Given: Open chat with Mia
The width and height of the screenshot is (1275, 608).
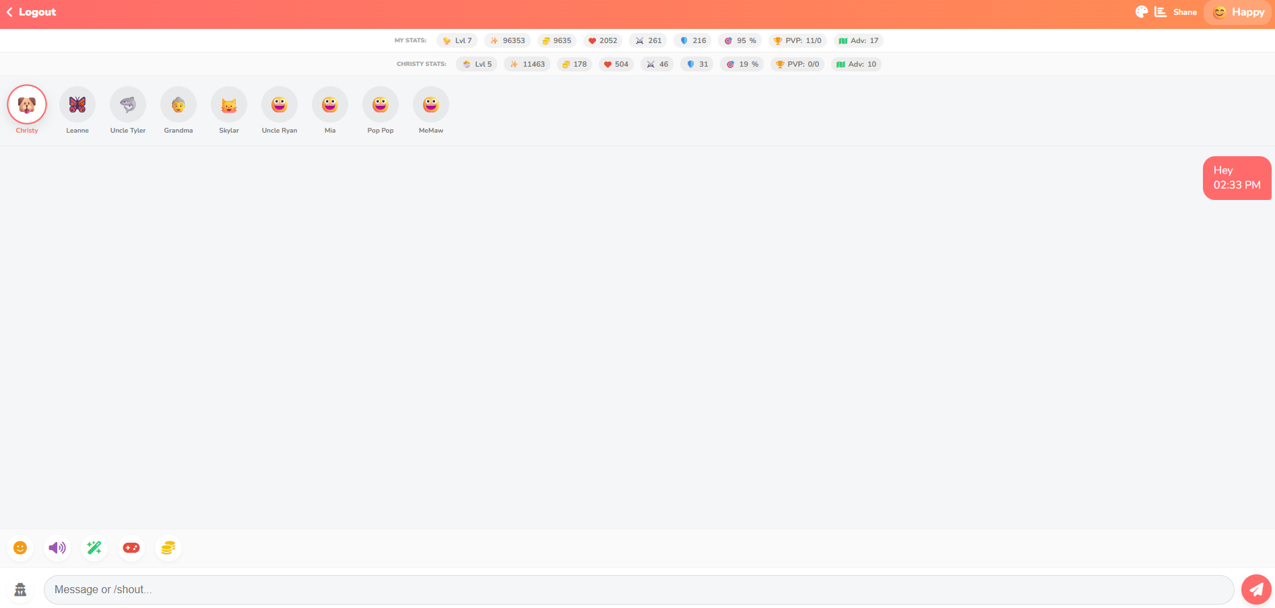Looking at the screenshot, I should click(330, 104).
